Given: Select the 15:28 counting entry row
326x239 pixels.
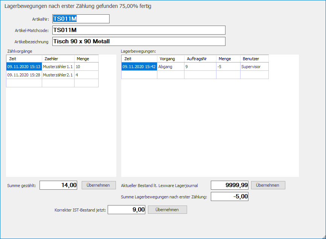Looking at the screenshot, I should (x=24, y=75).
